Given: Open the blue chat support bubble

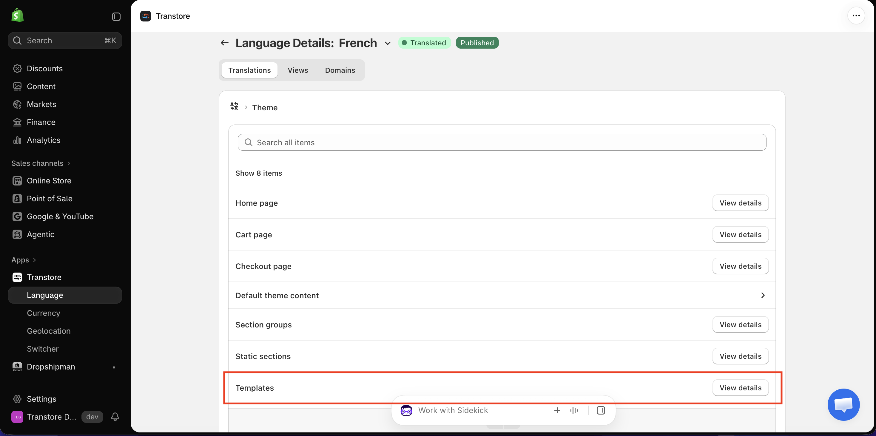Looking at the screenshot, I should tap(843, 404).
